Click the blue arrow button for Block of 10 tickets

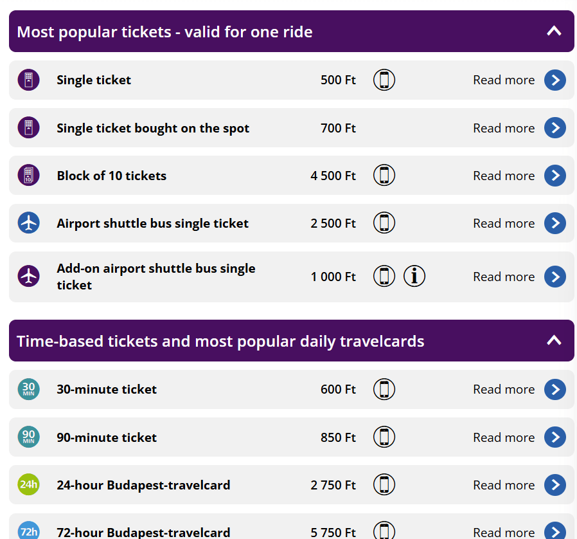point(555,176)
